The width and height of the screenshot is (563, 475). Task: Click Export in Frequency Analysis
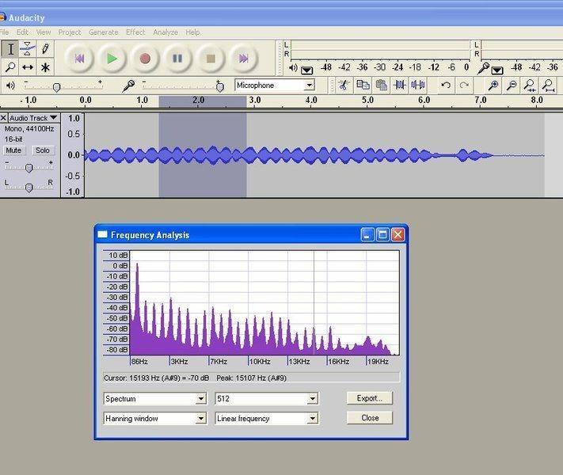[x=370, y=398]
